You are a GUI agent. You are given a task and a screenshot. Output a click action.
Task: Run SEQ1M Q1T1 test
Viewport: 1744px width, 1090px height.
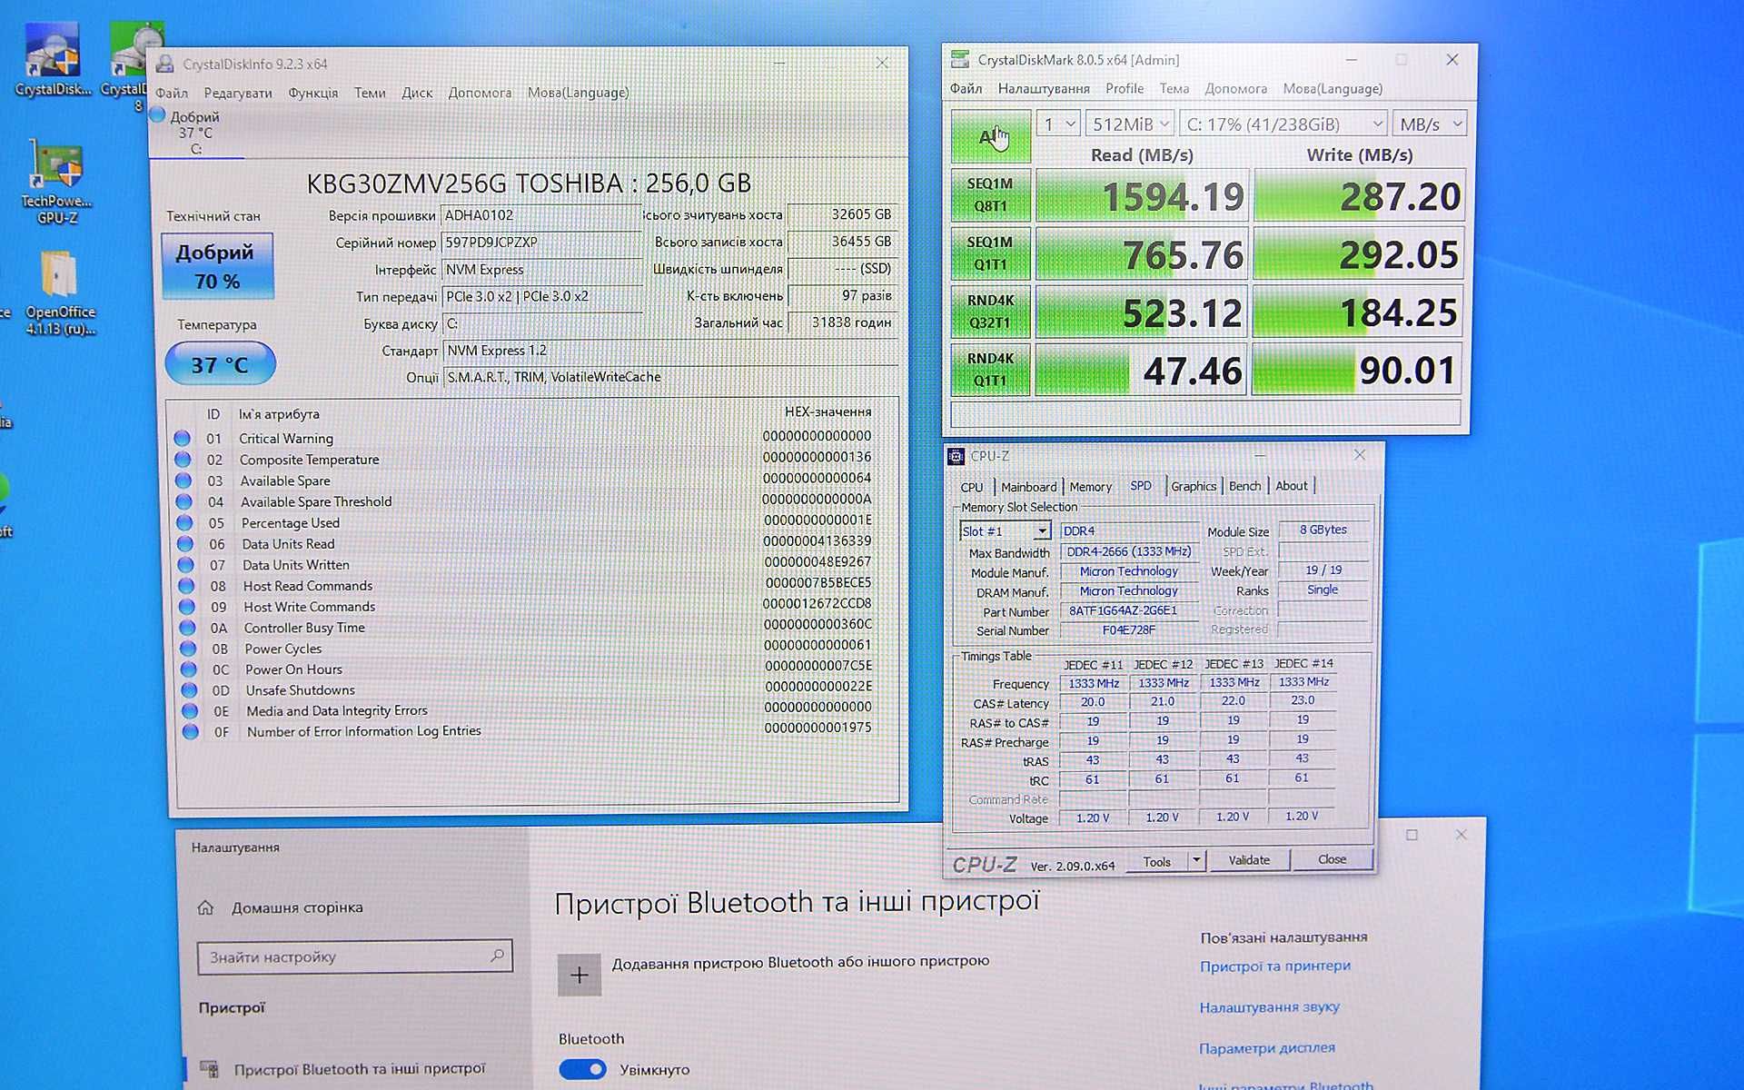click(990, 253)
